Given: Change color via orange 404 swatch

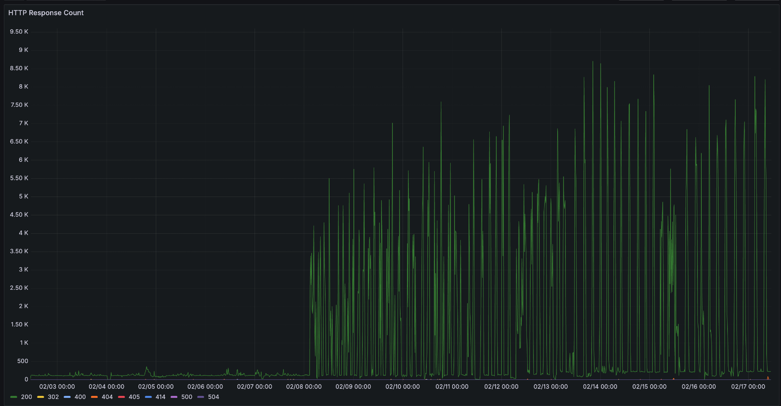Looking at the screenshot, I should click(x=94, y=397).
